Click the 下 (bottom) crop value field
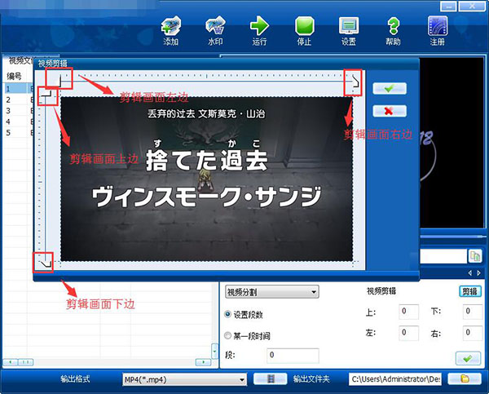The width and height of the screenshot is (489, 394). [x=473, y=312]
